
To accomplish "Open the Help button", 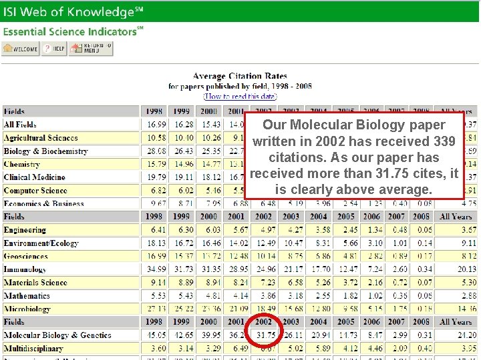I will 54,49.
